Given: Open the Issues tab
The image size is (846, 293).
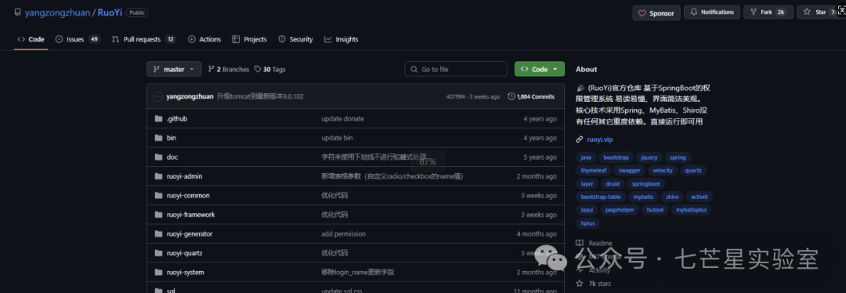Looking at the screenshot, I should point(78,39).
